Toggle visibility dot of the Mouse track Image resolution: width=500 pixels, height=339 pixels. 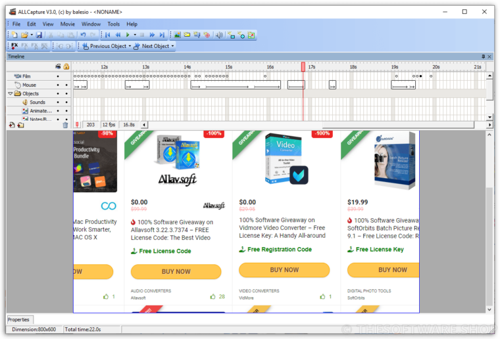58,85
